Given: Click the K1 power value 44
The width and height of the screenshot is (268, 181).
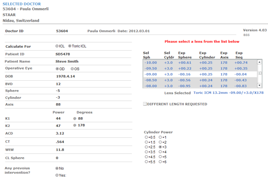Looking at the screenshot, I should [x=58, y=118].
